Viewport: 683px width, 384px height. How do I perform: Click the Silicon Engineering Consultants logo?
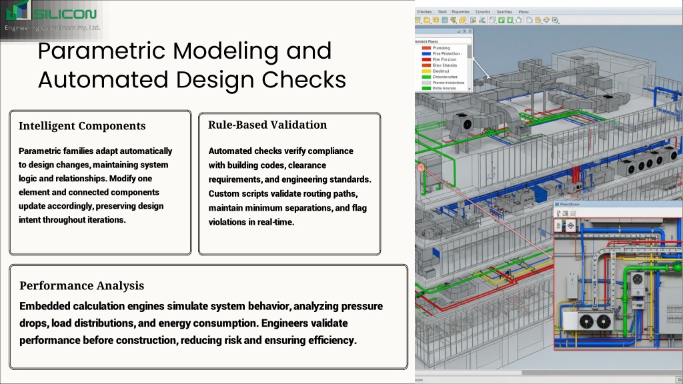[52, 18]
